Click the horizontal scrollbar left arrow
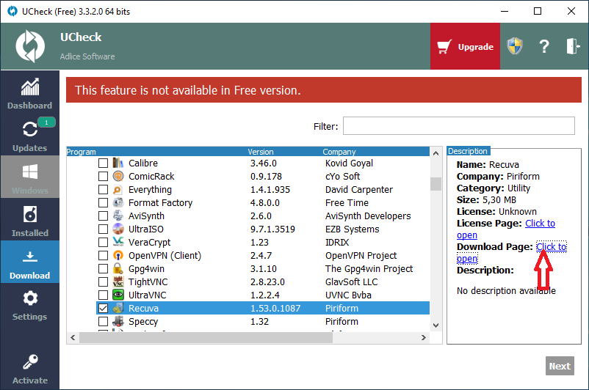589x390 pixels. tap(73, 337)
